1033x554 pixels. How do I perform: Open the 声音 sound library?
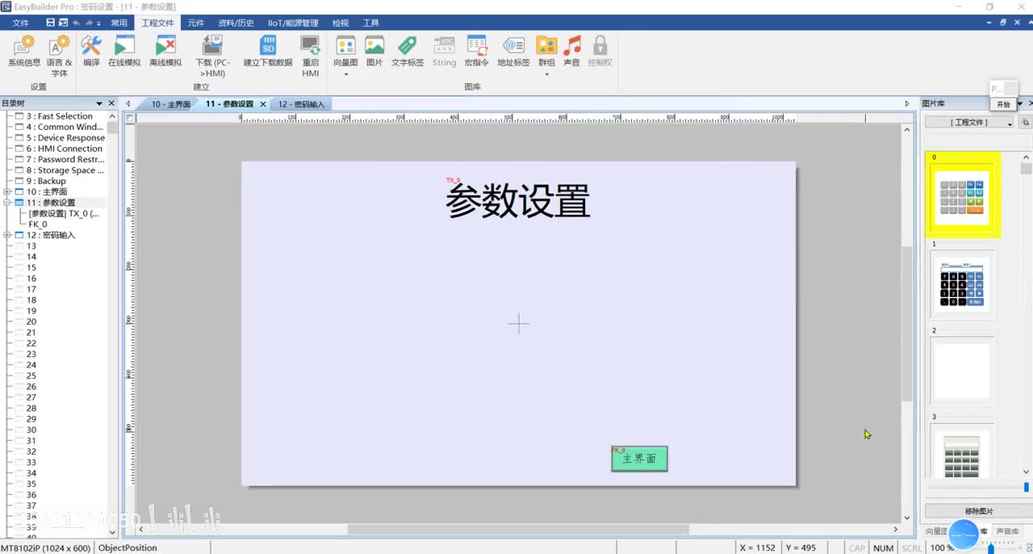click(571, 51)
